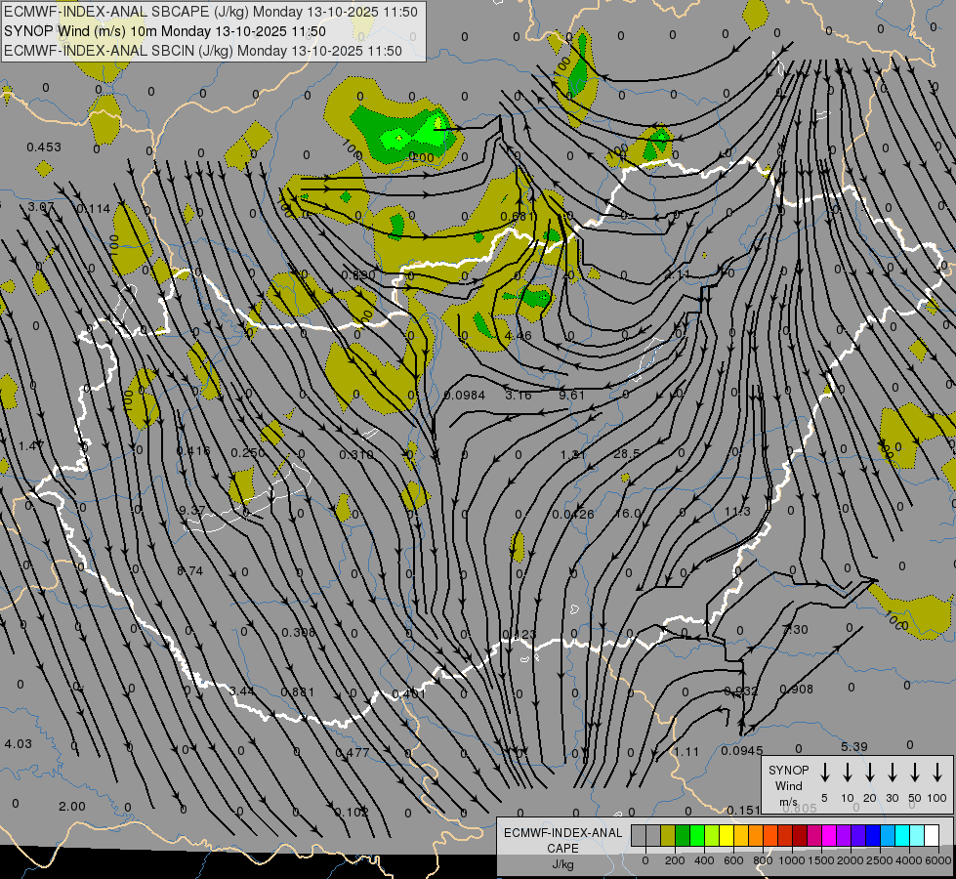Pick the sky blue CAPE legend swatch
Screen dimensions: 956x879
tap(887, 836)
